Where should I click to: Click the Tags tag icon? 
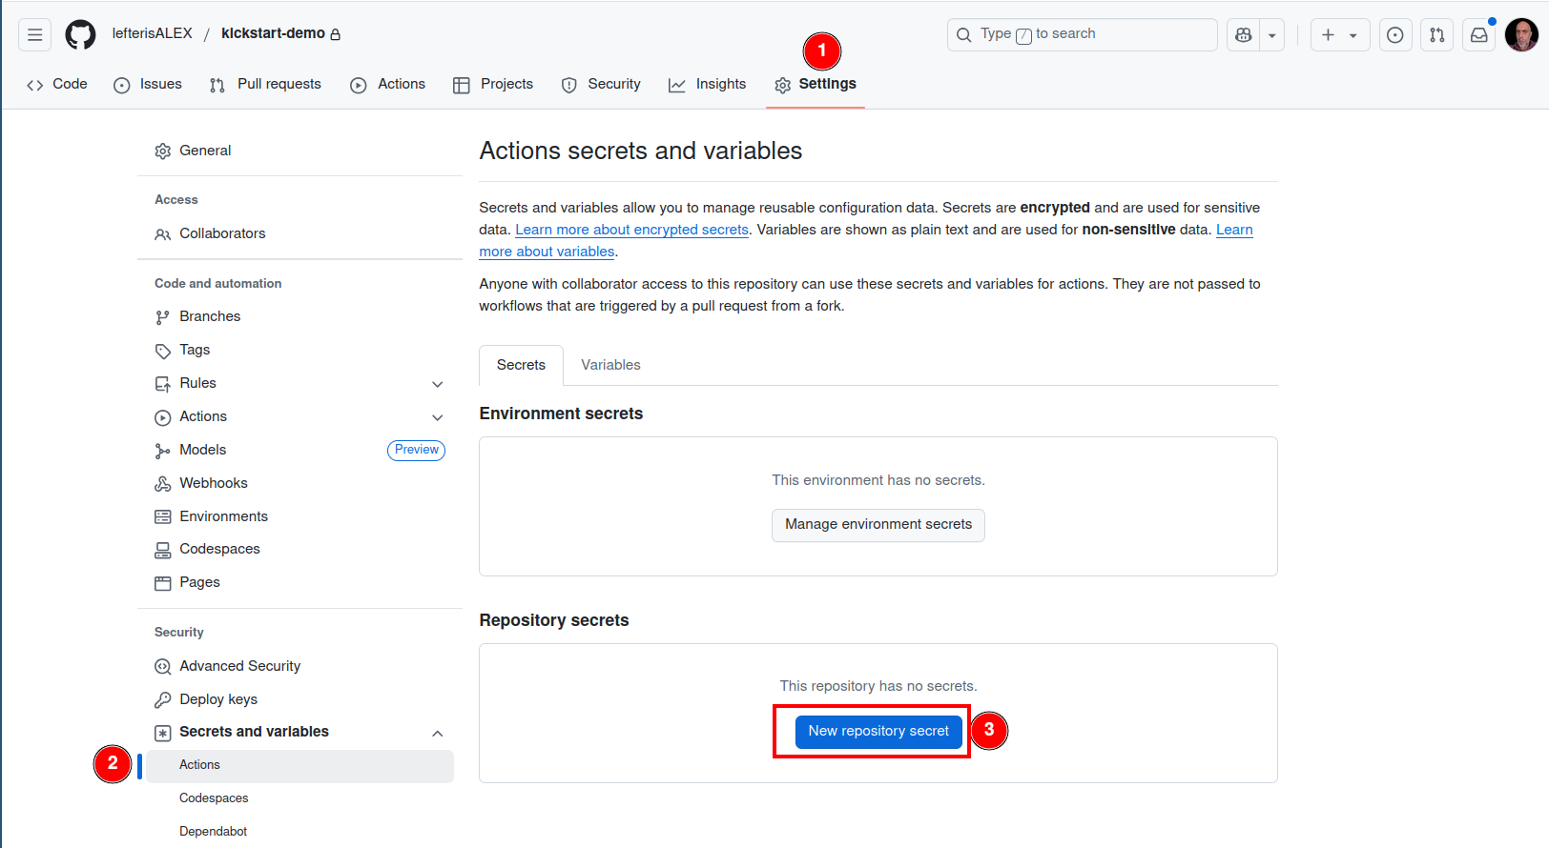coord(163,351)
